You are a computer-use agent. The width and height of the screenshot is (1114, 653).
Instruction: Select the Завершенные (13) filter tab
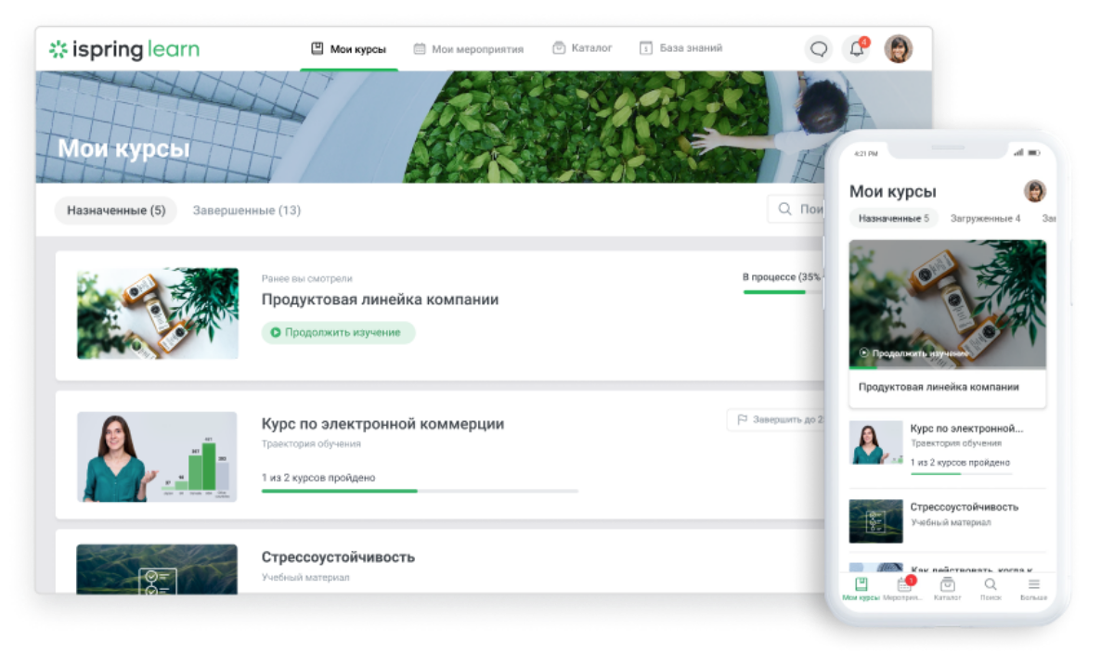pyautogui.click(x=246, y=211)
